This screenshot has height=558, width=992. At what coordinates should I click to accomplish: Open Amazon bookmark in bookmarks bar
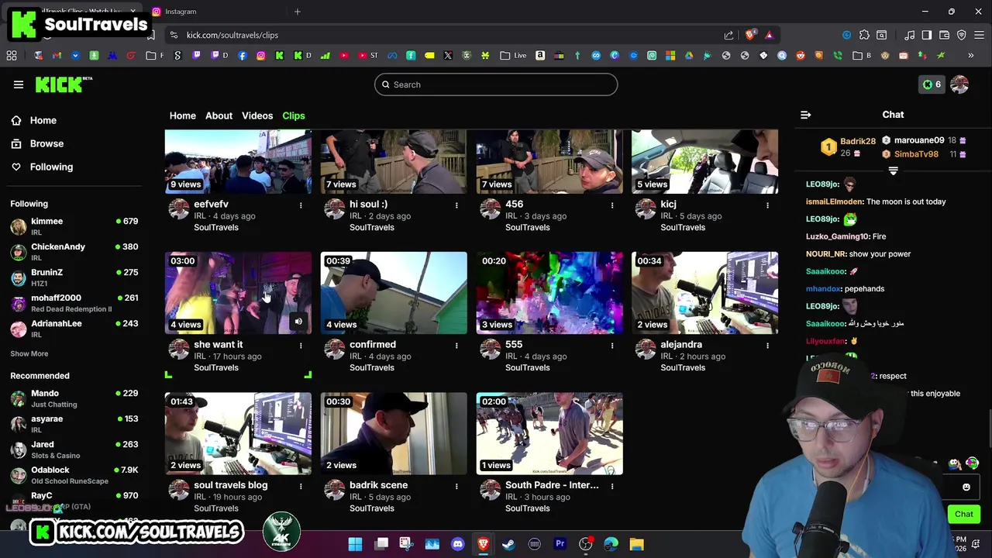click(x=540, y=55)
